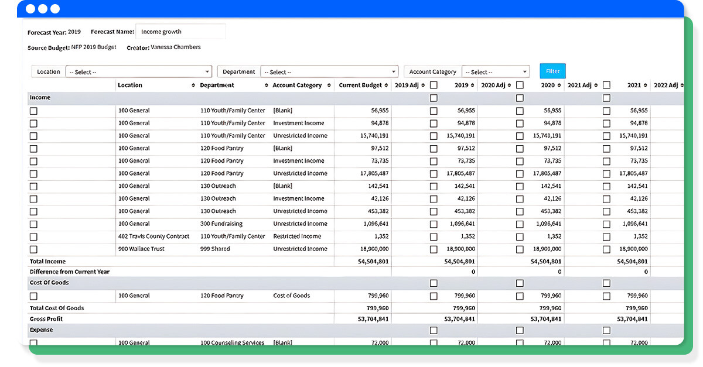Viewport: 703px width, 367px height.
Task: Click the sort arrows beside 2021 Adj
Action: click(x=596, y=85)
